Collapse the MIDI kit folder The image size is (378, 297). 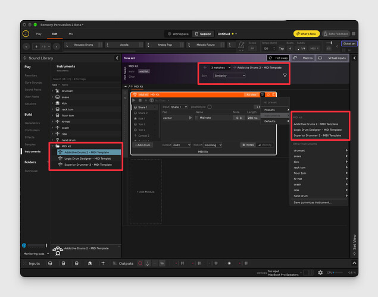52,146
